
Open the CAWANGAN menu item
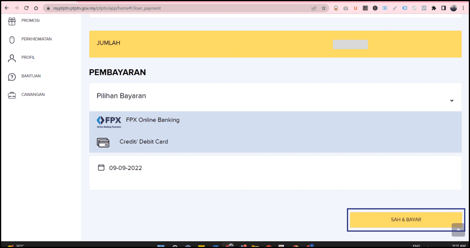[33, 95]
